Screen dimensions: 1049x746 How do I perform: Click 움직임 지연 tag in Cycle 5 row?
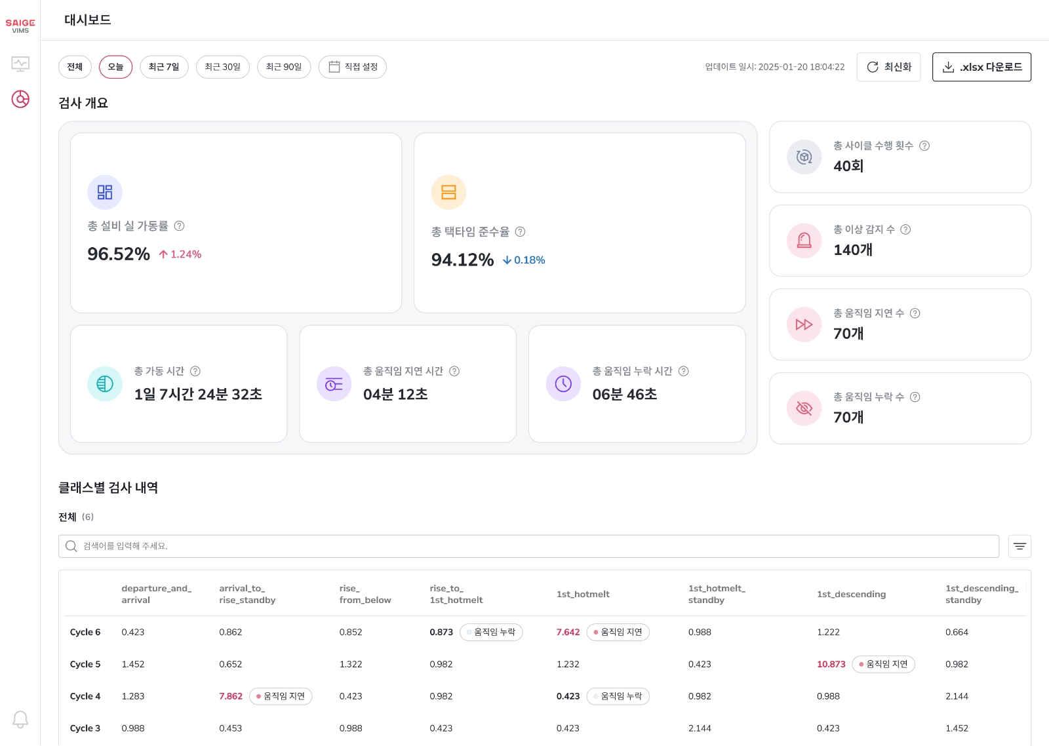pyautogui.click(x=883, y=664)
